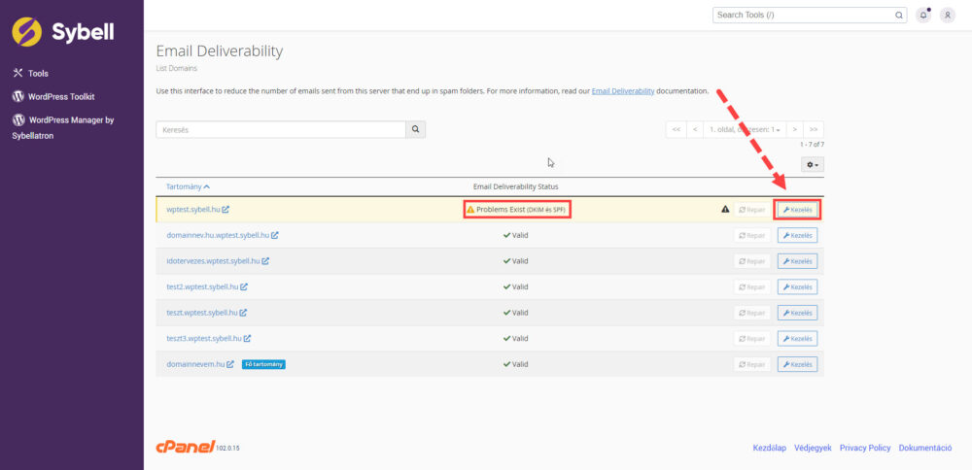Click Kezelés for idotervezes.wptest.sybell.hu
Image resolution: width=972 pixels, height=470 pixels.
[x=798, y=261]
